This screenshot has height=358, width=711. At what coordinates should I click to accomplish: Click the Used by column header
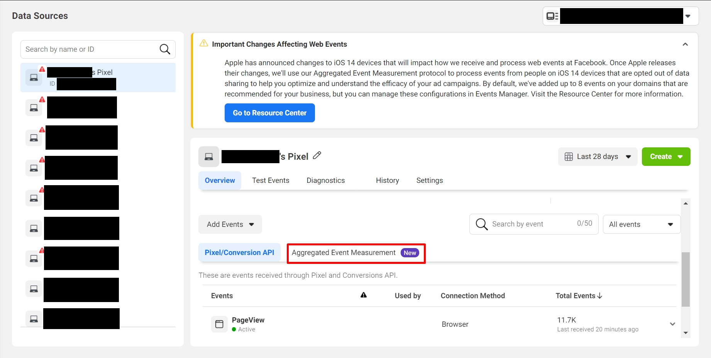pyautogui.click(x=408, y=296)
